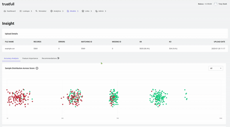Expand the Lookups menu chevron
Image resolution: width=230 pixels, height=127 pixels.
click(31, 11)
